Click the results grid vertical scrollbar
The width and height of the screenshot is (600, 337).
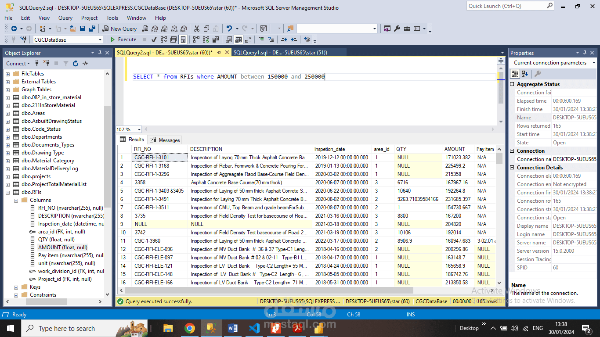pyautogui.click(x=499, y=216)
